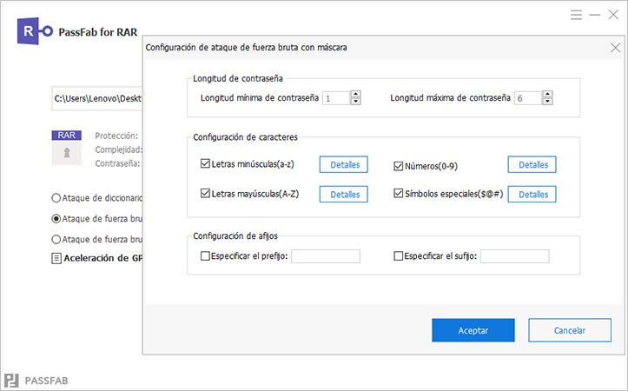Uncheck Letras minúsculas(a-z) checkbox
Screen dimensions: 628x391
click(205, 163)
